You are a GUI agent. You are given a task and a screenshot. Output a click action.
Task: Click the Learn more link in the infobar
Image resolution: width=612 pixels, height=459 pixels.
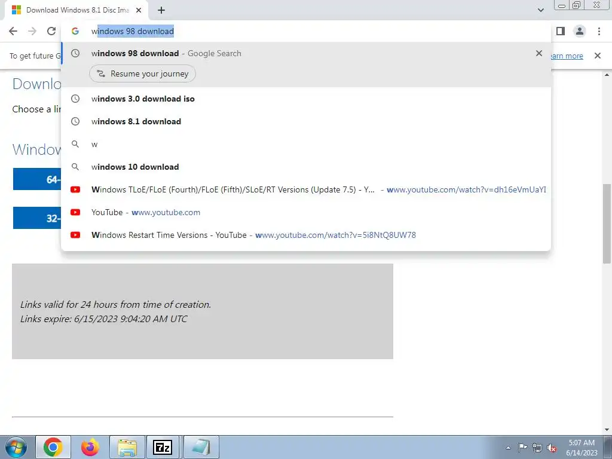point(567,56)
